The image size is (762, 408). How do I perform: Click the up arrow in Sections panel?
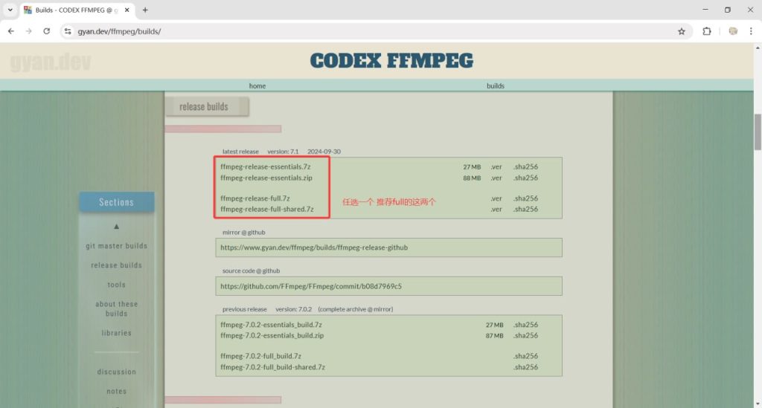tap(116, 227)
